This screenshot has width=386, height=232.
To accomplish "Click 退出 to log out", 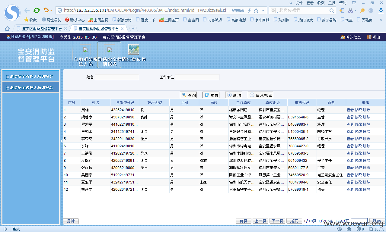I will 374,37.
